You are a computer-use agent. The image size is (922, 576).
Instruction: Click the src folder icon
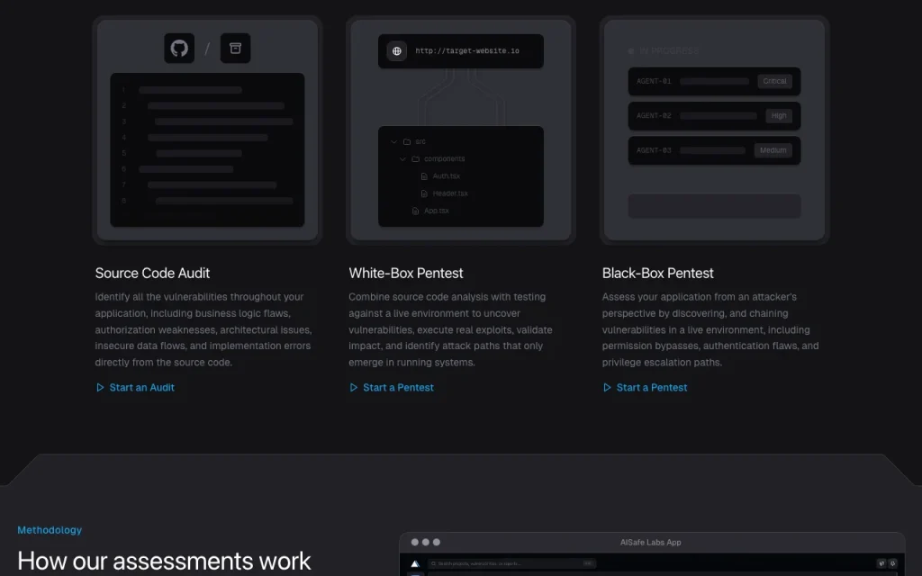(407, 141)
